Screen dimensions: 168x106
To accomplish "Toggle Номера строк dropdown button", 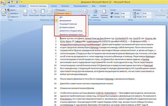I will coord(63,13).
